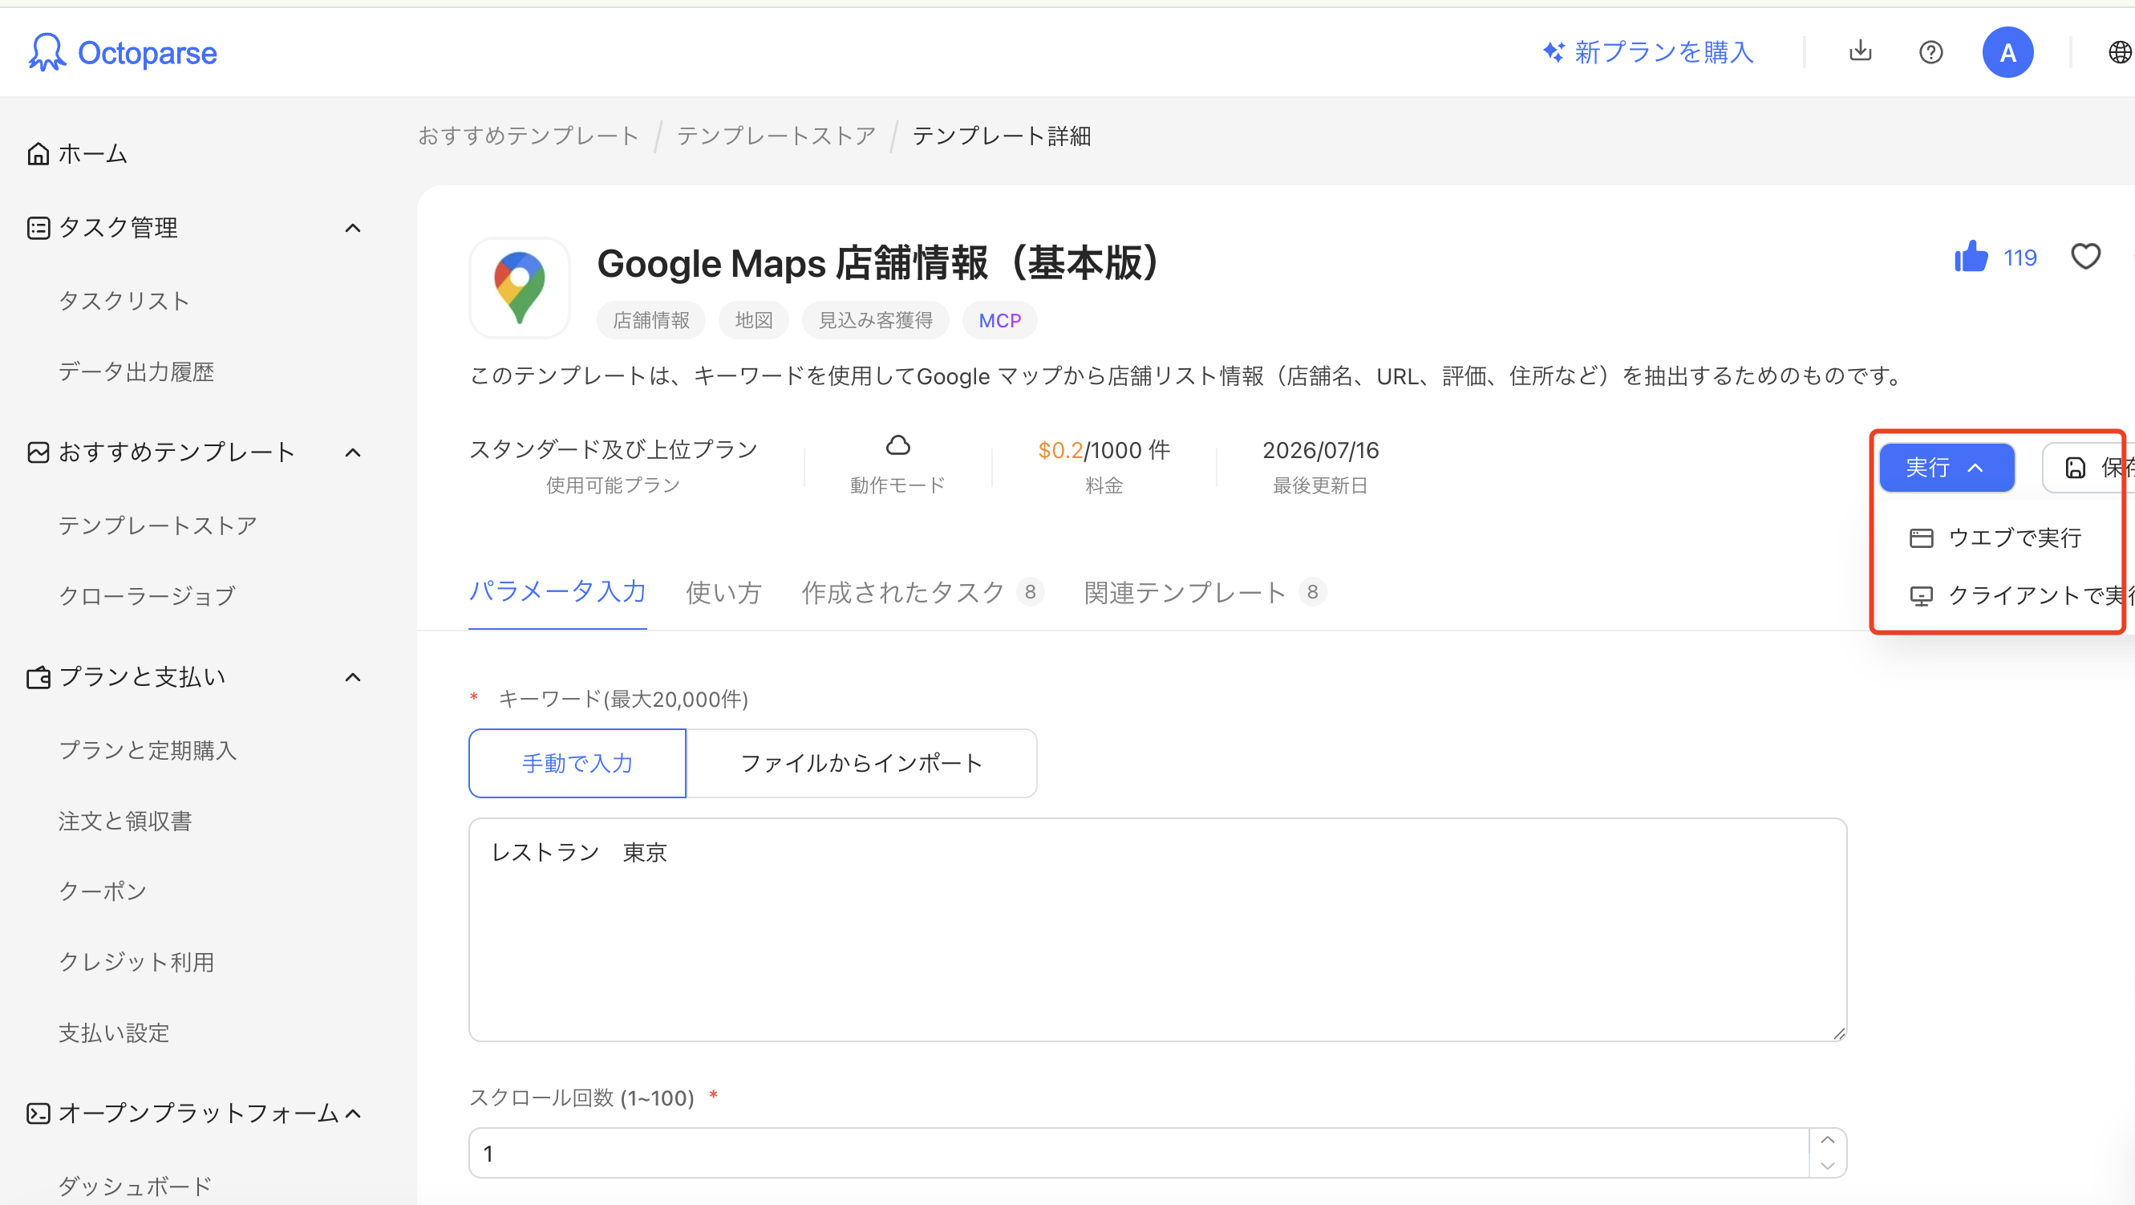
Task: Open 注文と領収書 in the sidebar
Action: (125, 821)
